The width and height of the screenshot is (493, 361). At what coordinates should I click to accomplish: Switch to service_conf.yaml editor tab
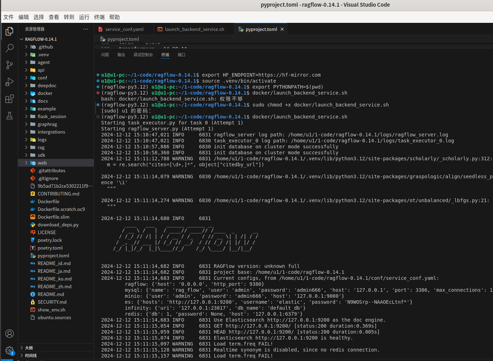coord(124,29)
